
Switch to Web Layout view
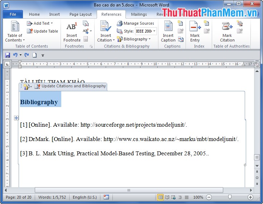tap(173, 197)
